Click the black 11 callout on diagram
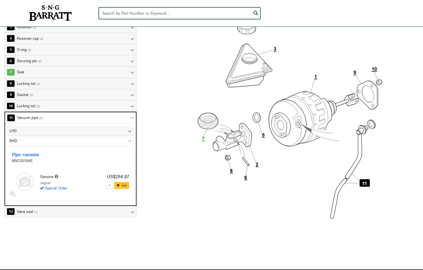This screenshot has height=270, width=423. coord(364,183)
